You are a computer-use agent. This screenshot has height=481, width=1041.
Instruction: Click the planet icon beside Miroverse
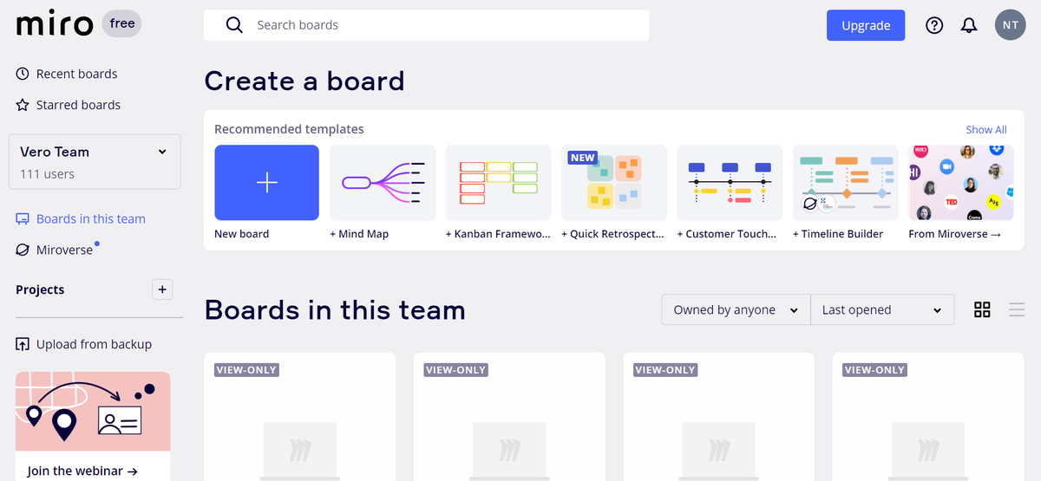click(23, 250)
